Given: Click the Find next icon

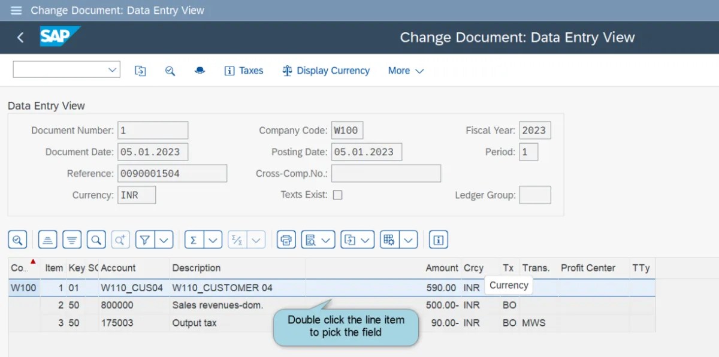Looking at the screenshot, I should (120, 240).
